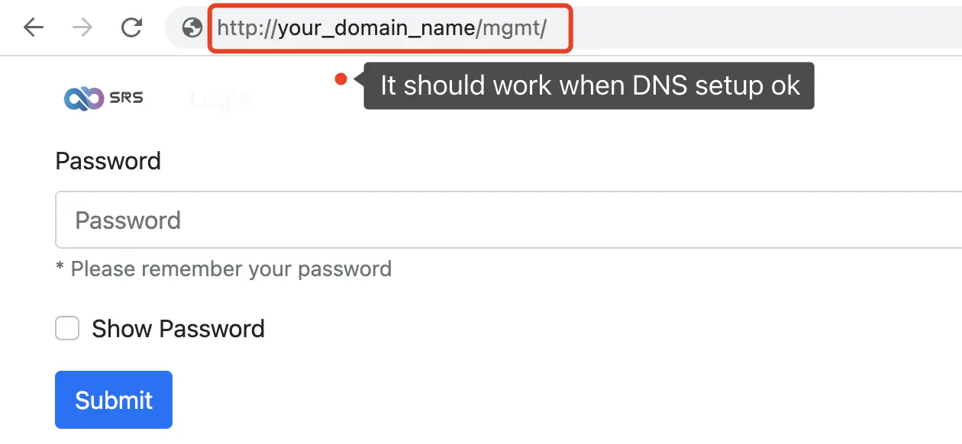The height and width of the screenshot is (444, 962).
Task: Click the browser forward arrow
Action: [82, 28]
